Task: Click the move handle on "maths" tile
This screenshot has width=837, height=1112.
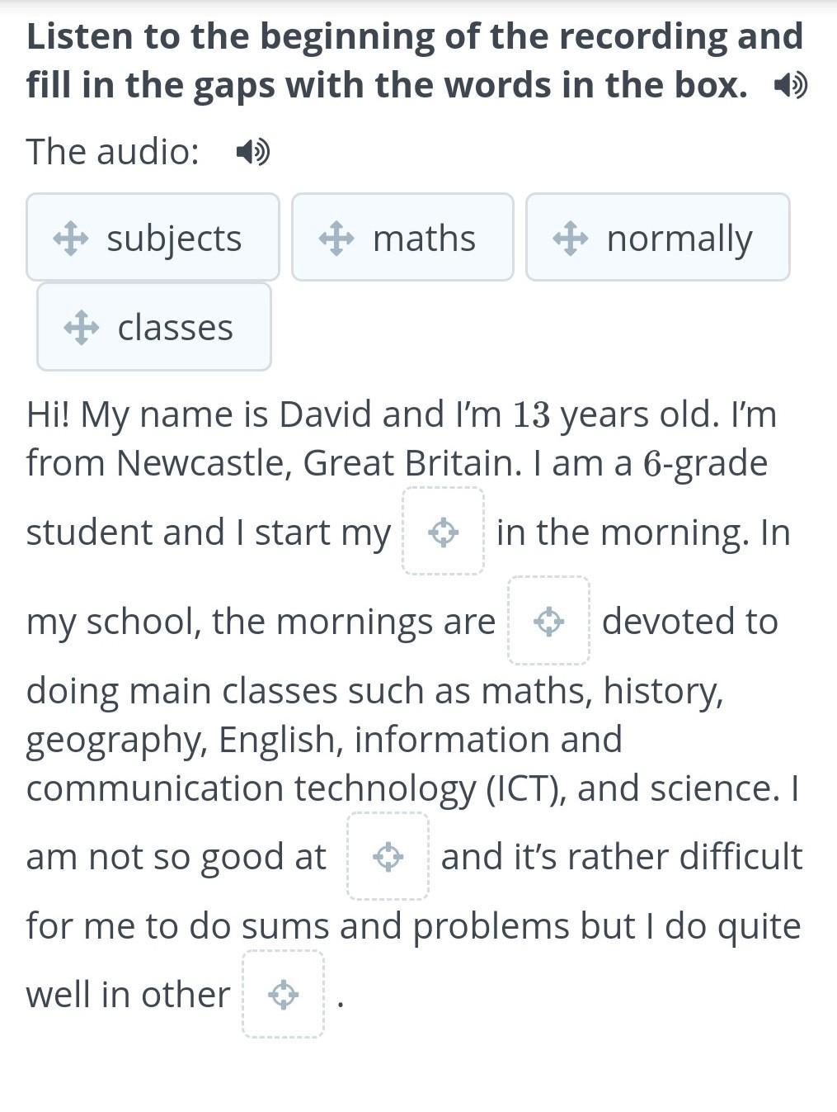Action: (336, 239)
